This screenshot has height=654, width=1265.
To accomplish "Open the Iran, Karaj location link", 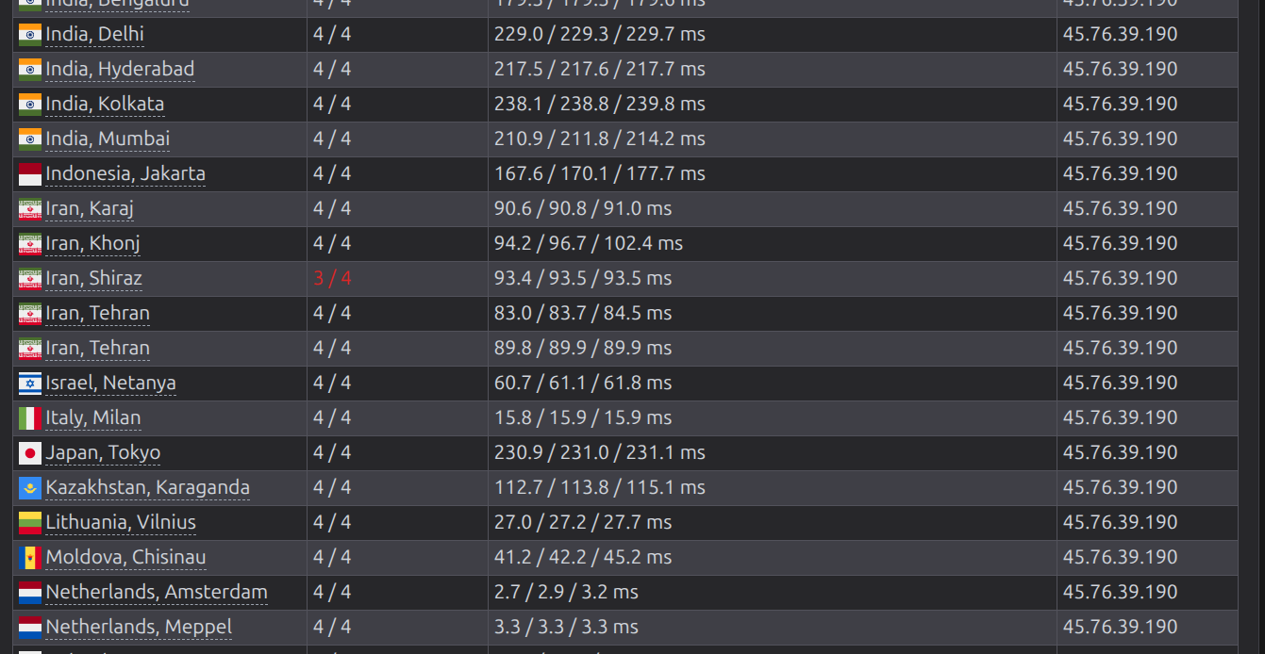I will [x=90, y=208].
